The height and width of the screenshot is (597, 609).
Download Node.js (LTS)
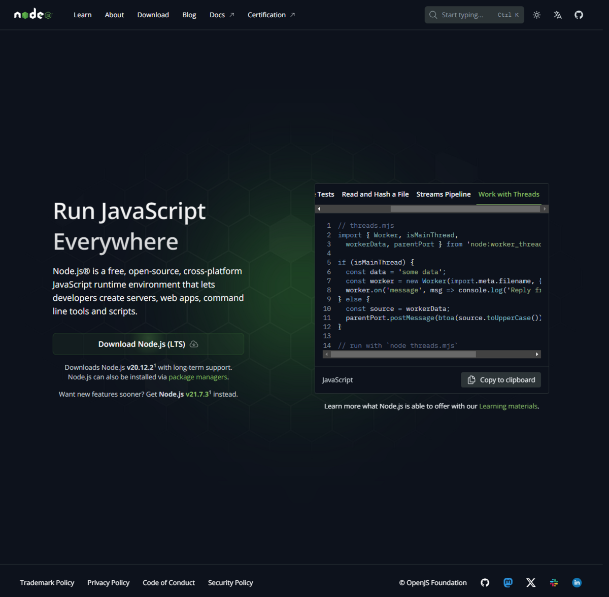click(148, 343)
